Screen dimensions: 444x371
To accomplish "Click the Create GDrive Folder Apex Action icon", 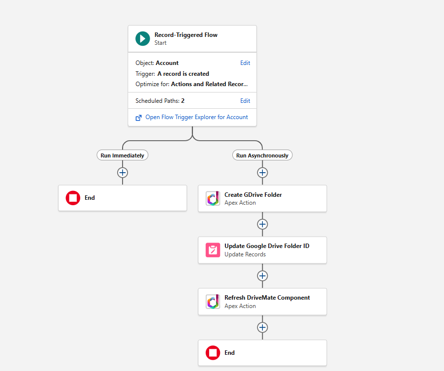I will click(213, 198).
